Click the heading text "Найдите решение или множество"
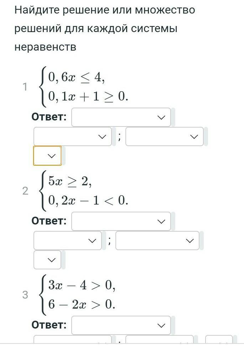The width and height of the screenshot is (244, 346). pyautogui.click(x=105, y=10)
